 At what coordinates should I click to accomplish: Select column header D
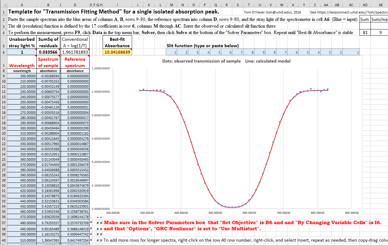click(75, 5)
